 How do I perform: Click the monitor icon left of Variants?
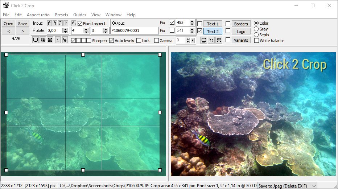pyautogui.click(x=204, y=40)
